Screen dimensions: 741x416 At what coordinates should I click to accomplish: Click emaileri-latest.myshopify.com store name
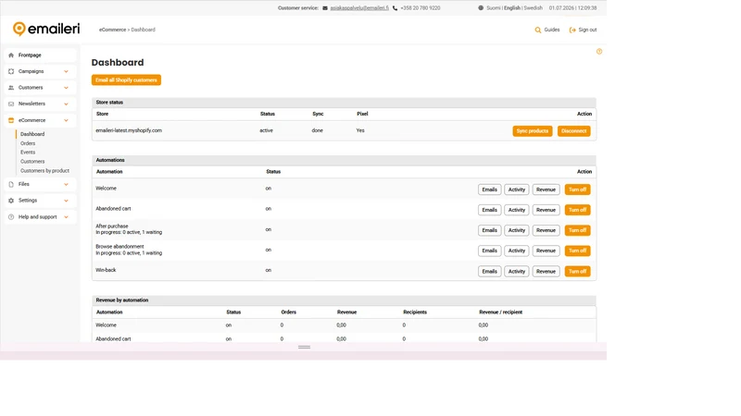[129, 130]
